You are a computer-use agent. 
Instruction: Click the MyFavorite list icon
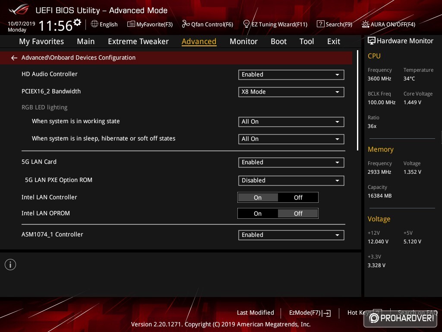[x=131, y=24]
